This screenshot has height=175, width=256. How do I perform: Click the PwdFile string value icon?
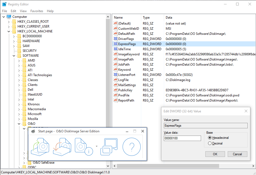point(116,95)
